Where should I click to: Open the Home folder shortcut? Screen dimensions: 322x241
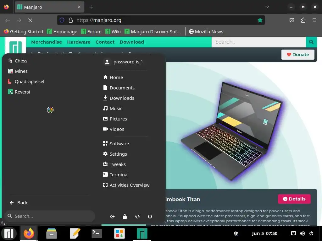coord(113,78)
